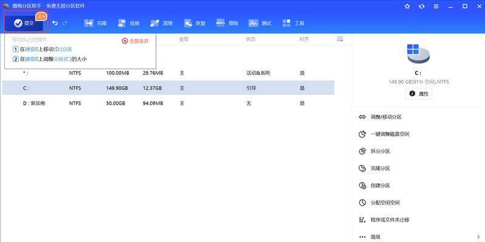Click the 149.90GB capacity cell
The width and height of the screenshot is (485, 242).
[x=117, y=88]
